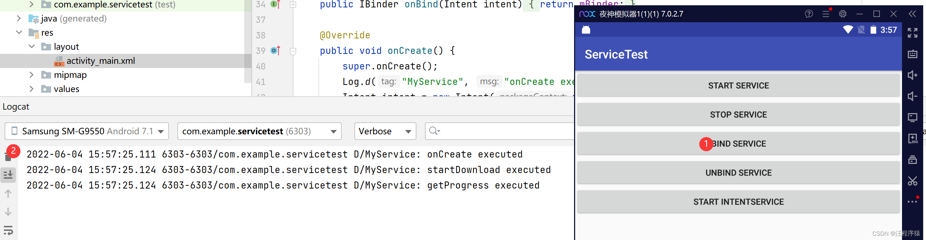Click the project tree vertical scrollbar

click(248, 41)
